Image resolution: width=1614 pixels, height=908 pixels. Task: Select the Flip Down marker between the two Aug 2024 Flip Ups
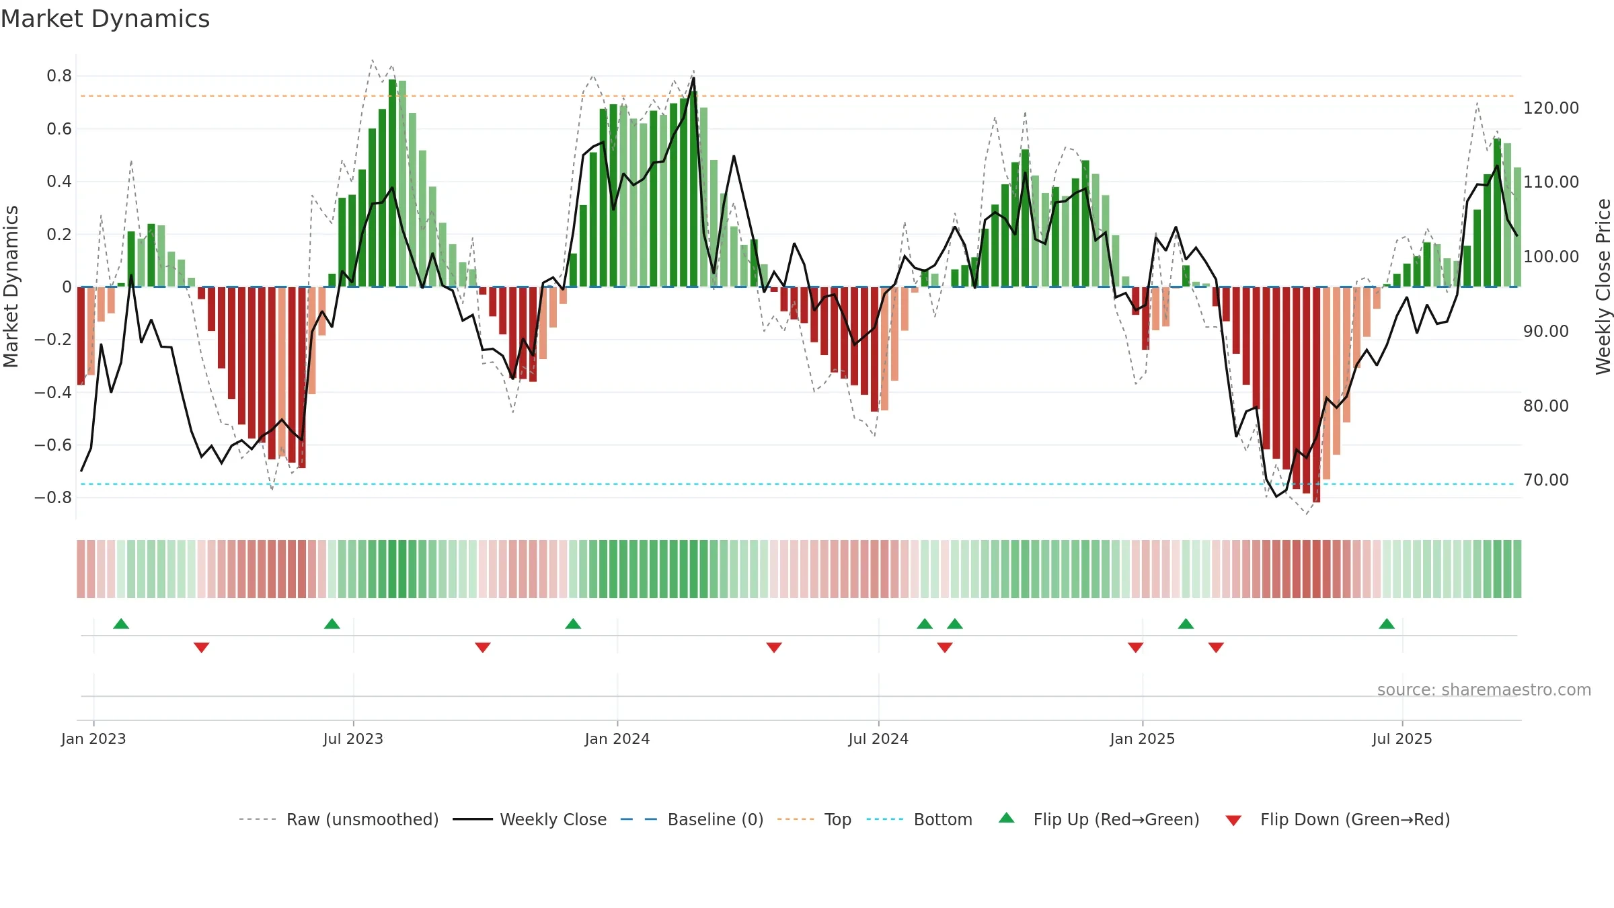tap(945, 648)
